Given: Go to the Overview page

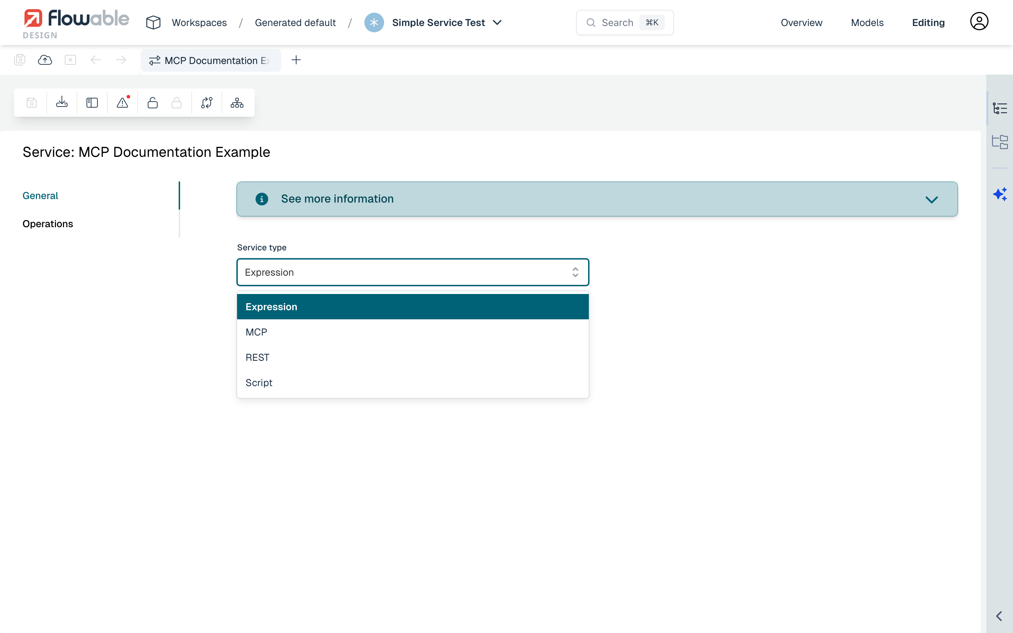Looking at the screenshot, I should tap(801, 23).
